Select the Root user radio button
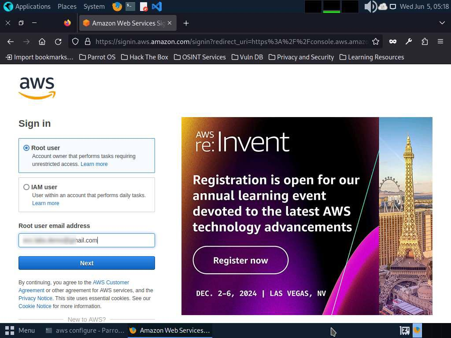Screen dimensions: 451x338 pyautogui.click(x=26, y=148)
